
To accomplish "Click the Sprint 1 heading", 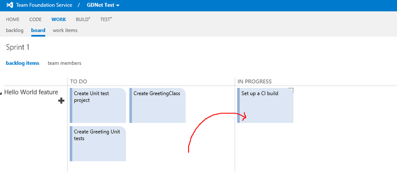I will (x=17, y=47).
